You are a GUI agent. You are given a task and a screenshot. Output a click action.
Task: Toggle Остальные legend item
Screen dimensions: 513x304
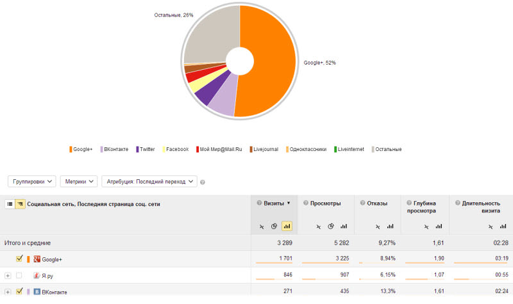(387, 149)
